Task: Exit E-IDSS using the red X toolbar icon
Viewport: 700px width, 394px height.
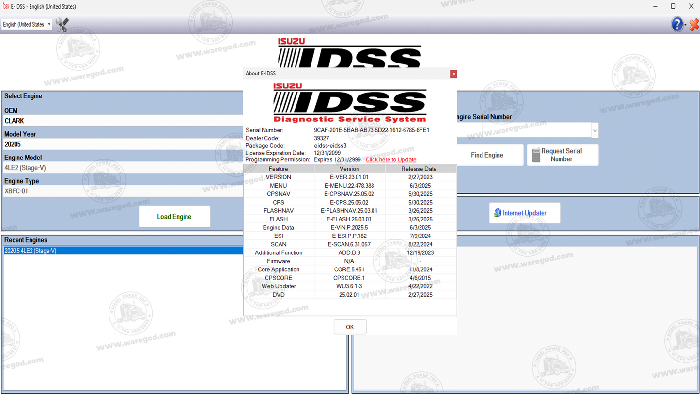Action: [694, 24]
